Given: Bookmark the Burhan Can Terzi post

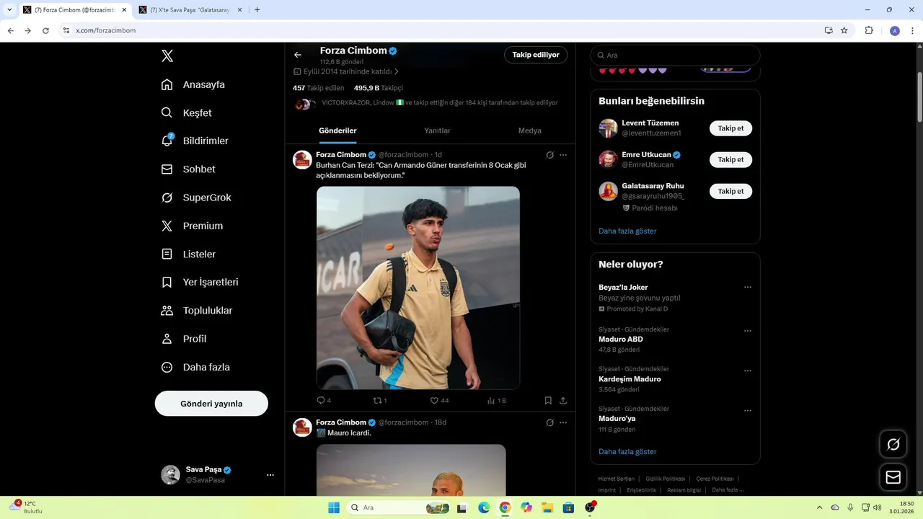Looking at the screenshot, I should tap(548, 401).
